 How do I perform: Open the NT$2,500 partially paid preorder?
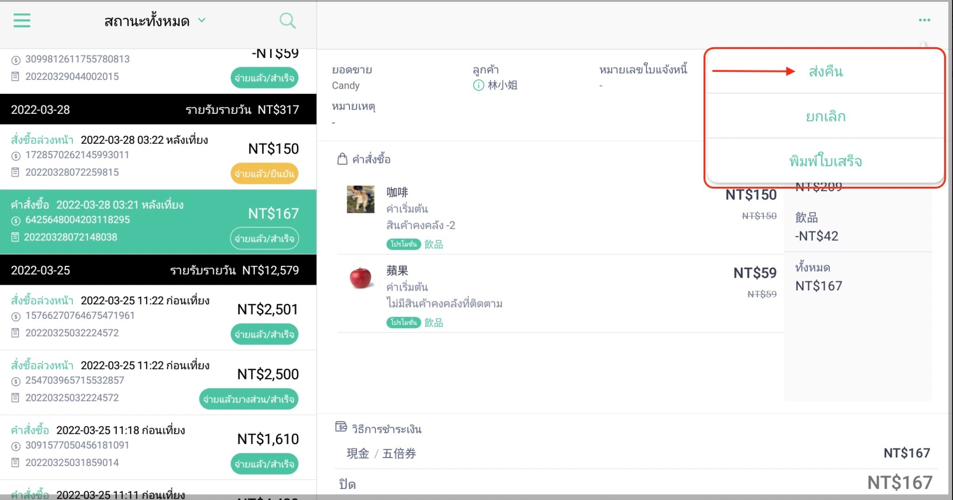158,382
